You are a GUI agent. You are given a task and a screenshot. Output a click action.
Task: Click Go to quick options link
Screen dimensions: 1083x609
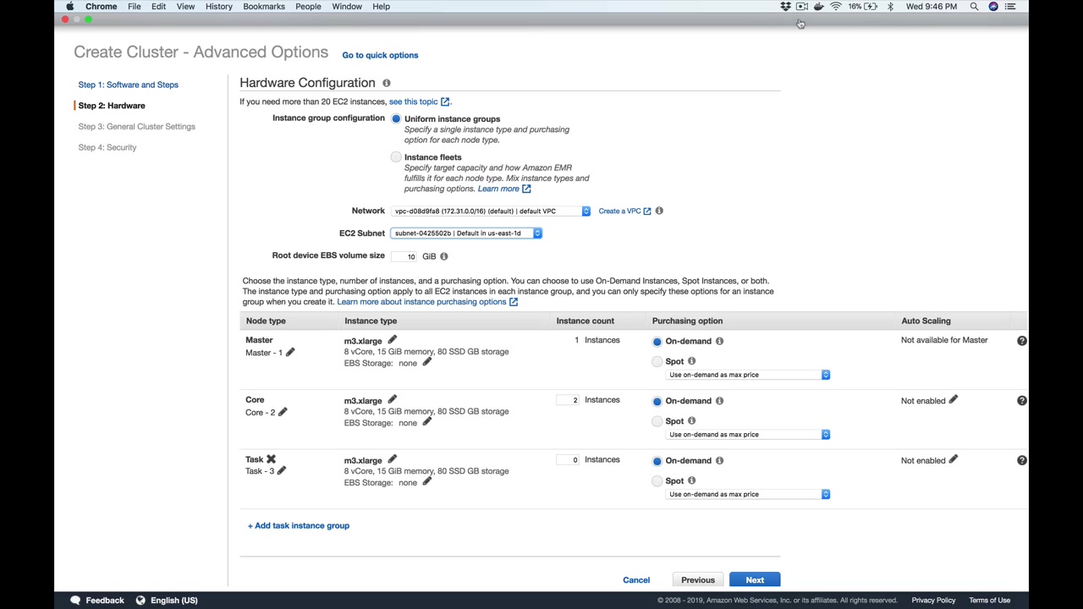[380, 55]
